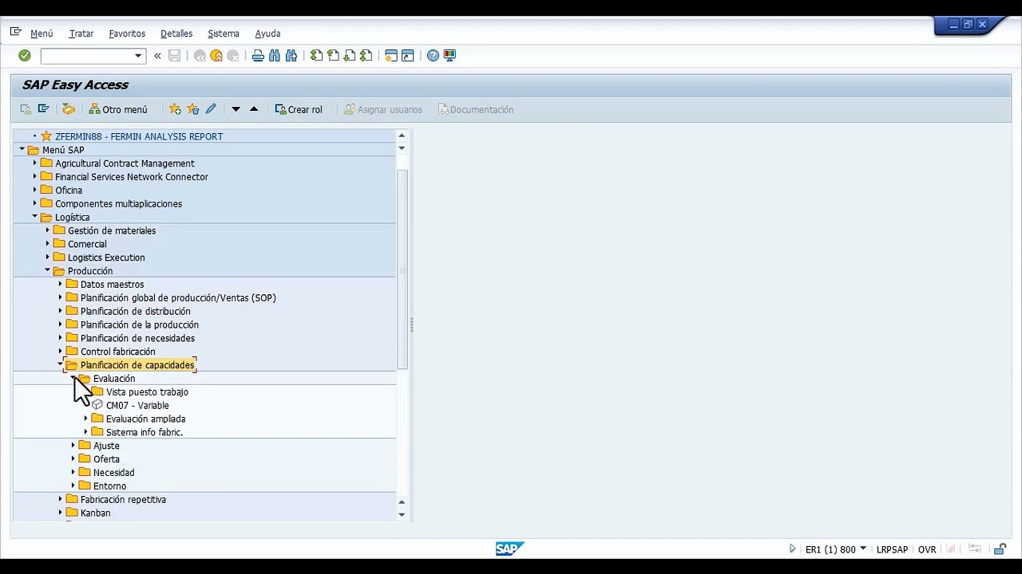Image resolution: width=1022 pixels, height=574 pixels.
Task: Click the previous page icon
Action: click(333, 56)
